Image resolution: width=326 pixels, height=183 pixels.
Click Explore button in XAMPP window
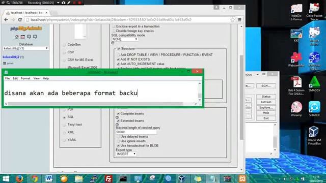[x=266, y=108]
